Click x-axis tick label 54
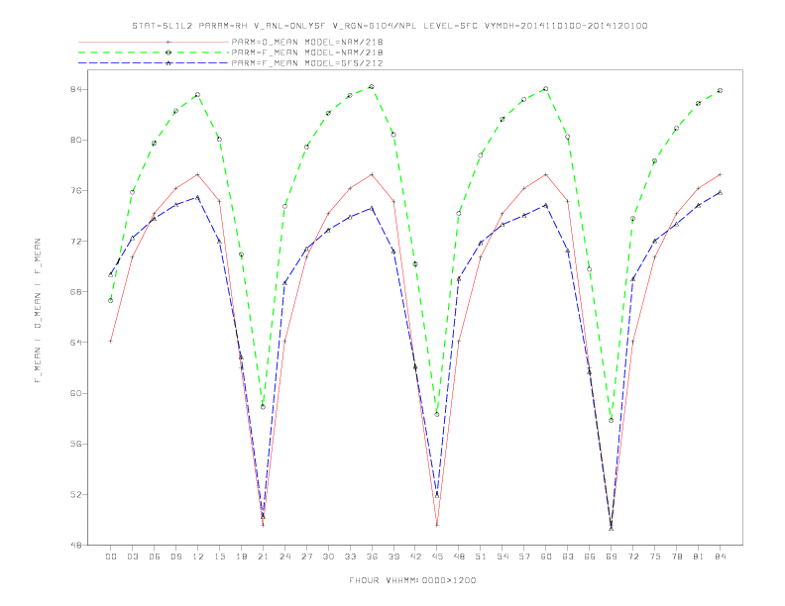Viewport: 785px width, 606px height. tap(503, 556)
